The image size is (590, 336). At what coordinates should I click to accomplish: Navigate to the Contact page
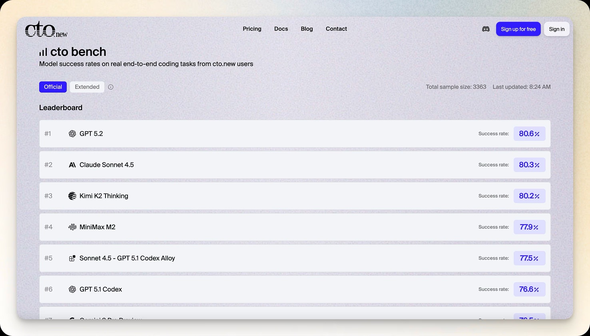click(x=336, y=29)
